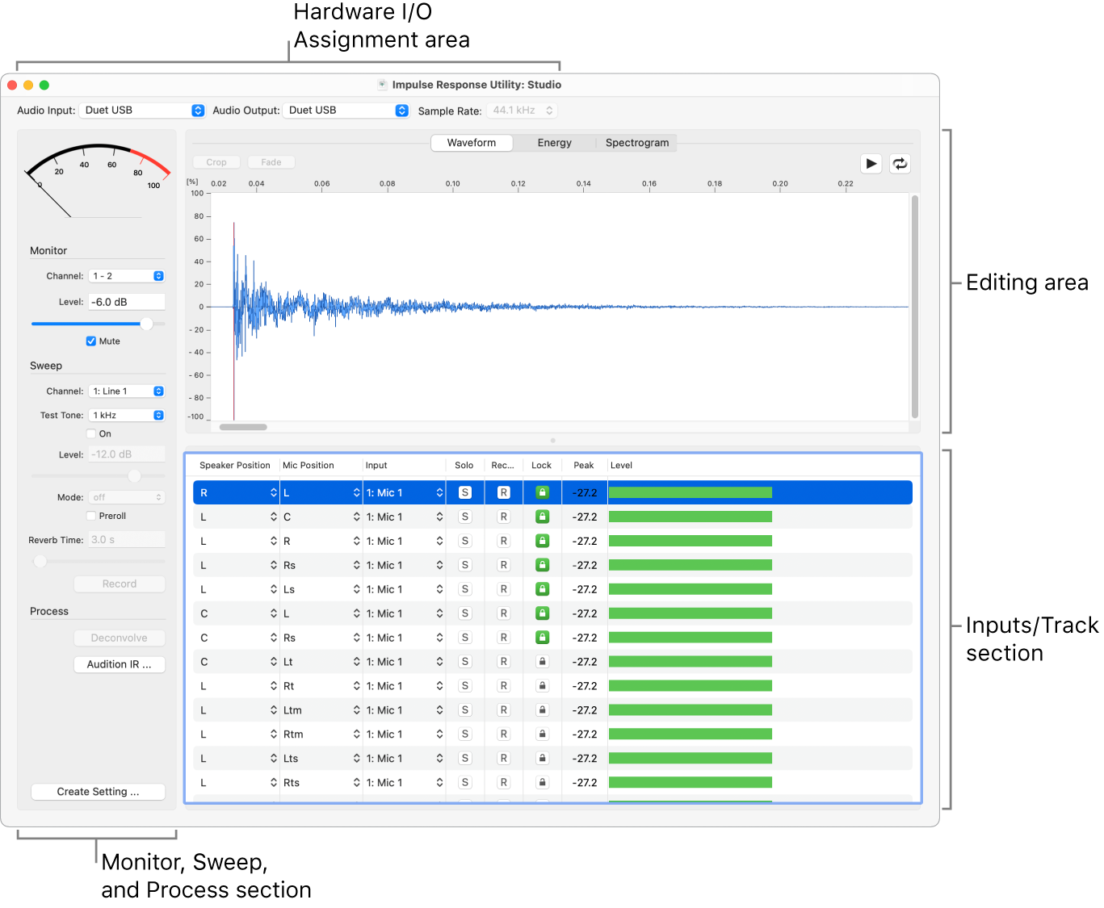Switch to the Energy view tab
1104x908 pixels.
click(x=554, y=143)
